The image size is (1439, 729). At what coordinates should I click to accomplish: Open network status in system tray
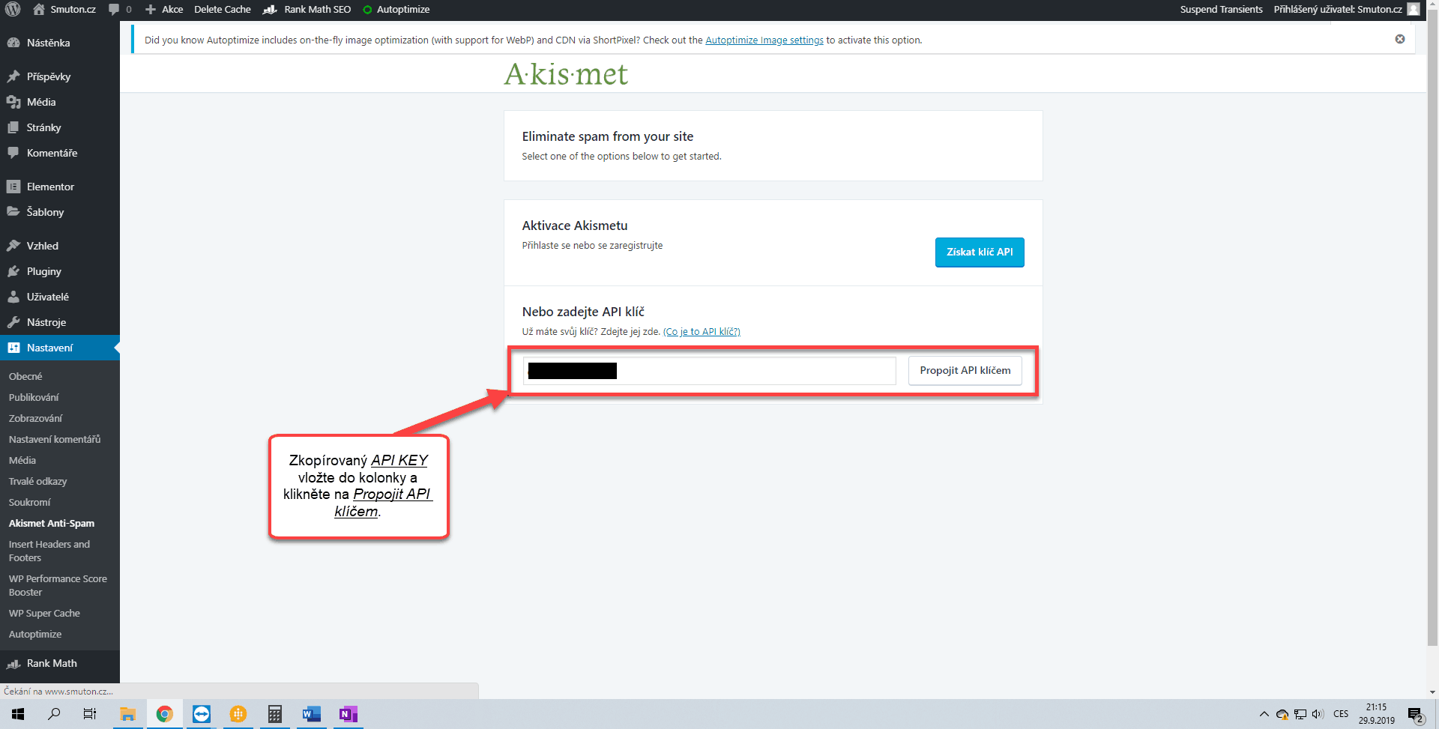[x=1300, y=714]
